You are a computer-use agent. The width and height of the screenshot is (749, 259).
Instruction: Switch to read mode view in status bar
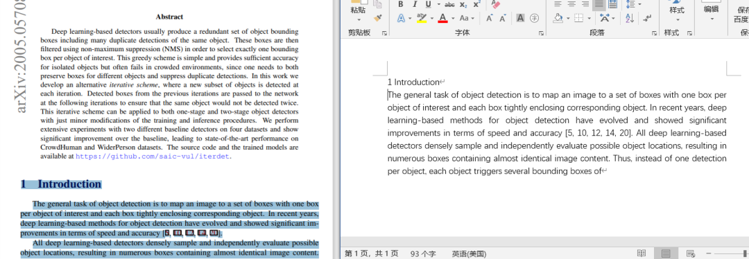click(x=642, y=253)
